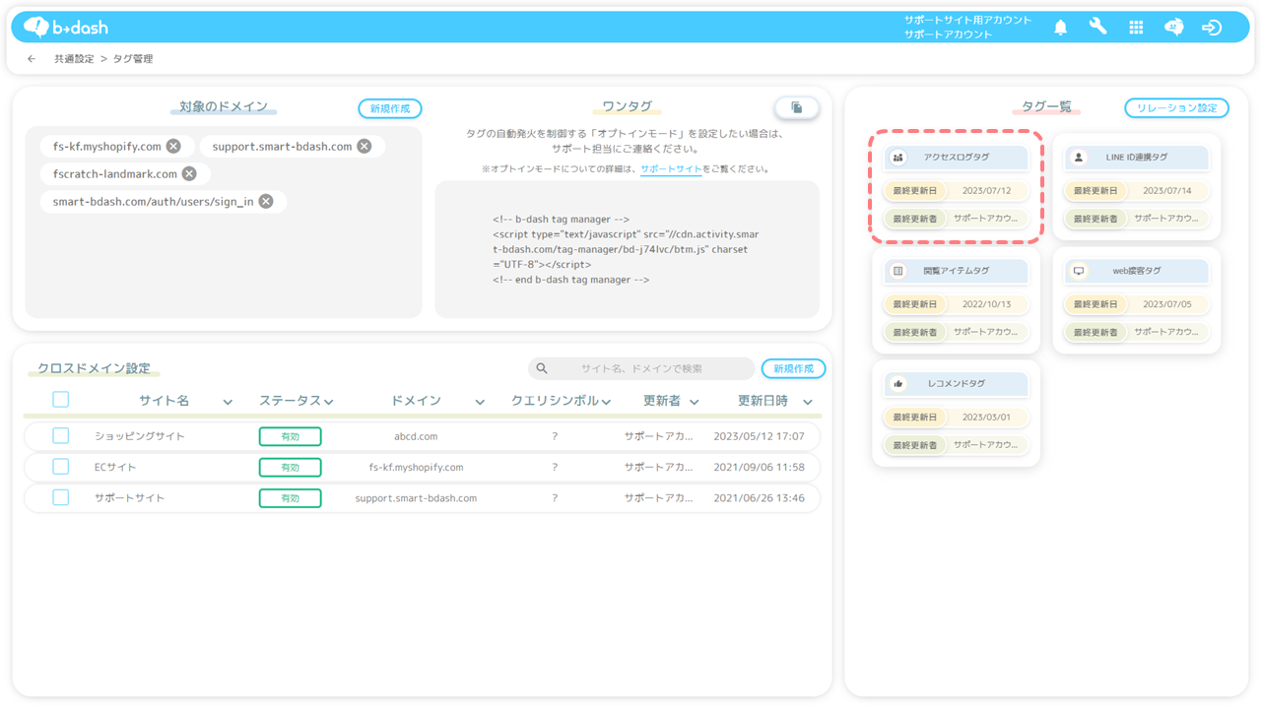Click 有効 status of ショッピングサイト

click(290, 436)
